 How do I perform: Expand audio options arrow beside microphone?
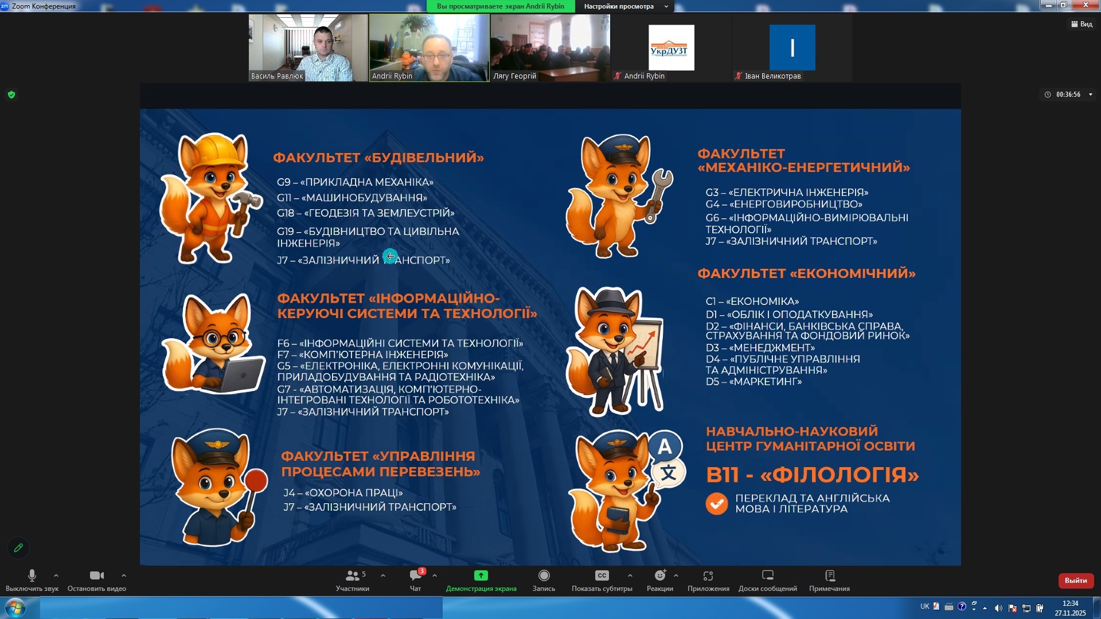tap(56, 575)
